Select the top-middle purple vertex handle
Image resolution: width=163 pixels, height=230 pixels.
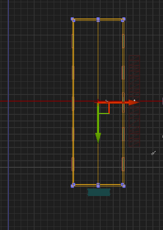98,19
